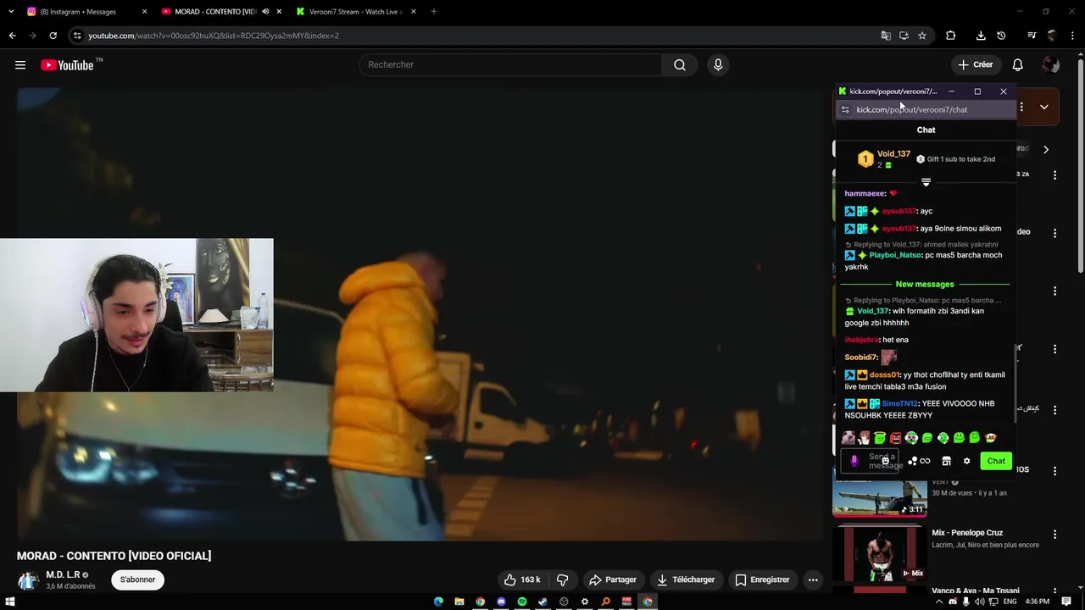Click the translate page icon in address bar

pyautogui.click(x=886, y=36)
